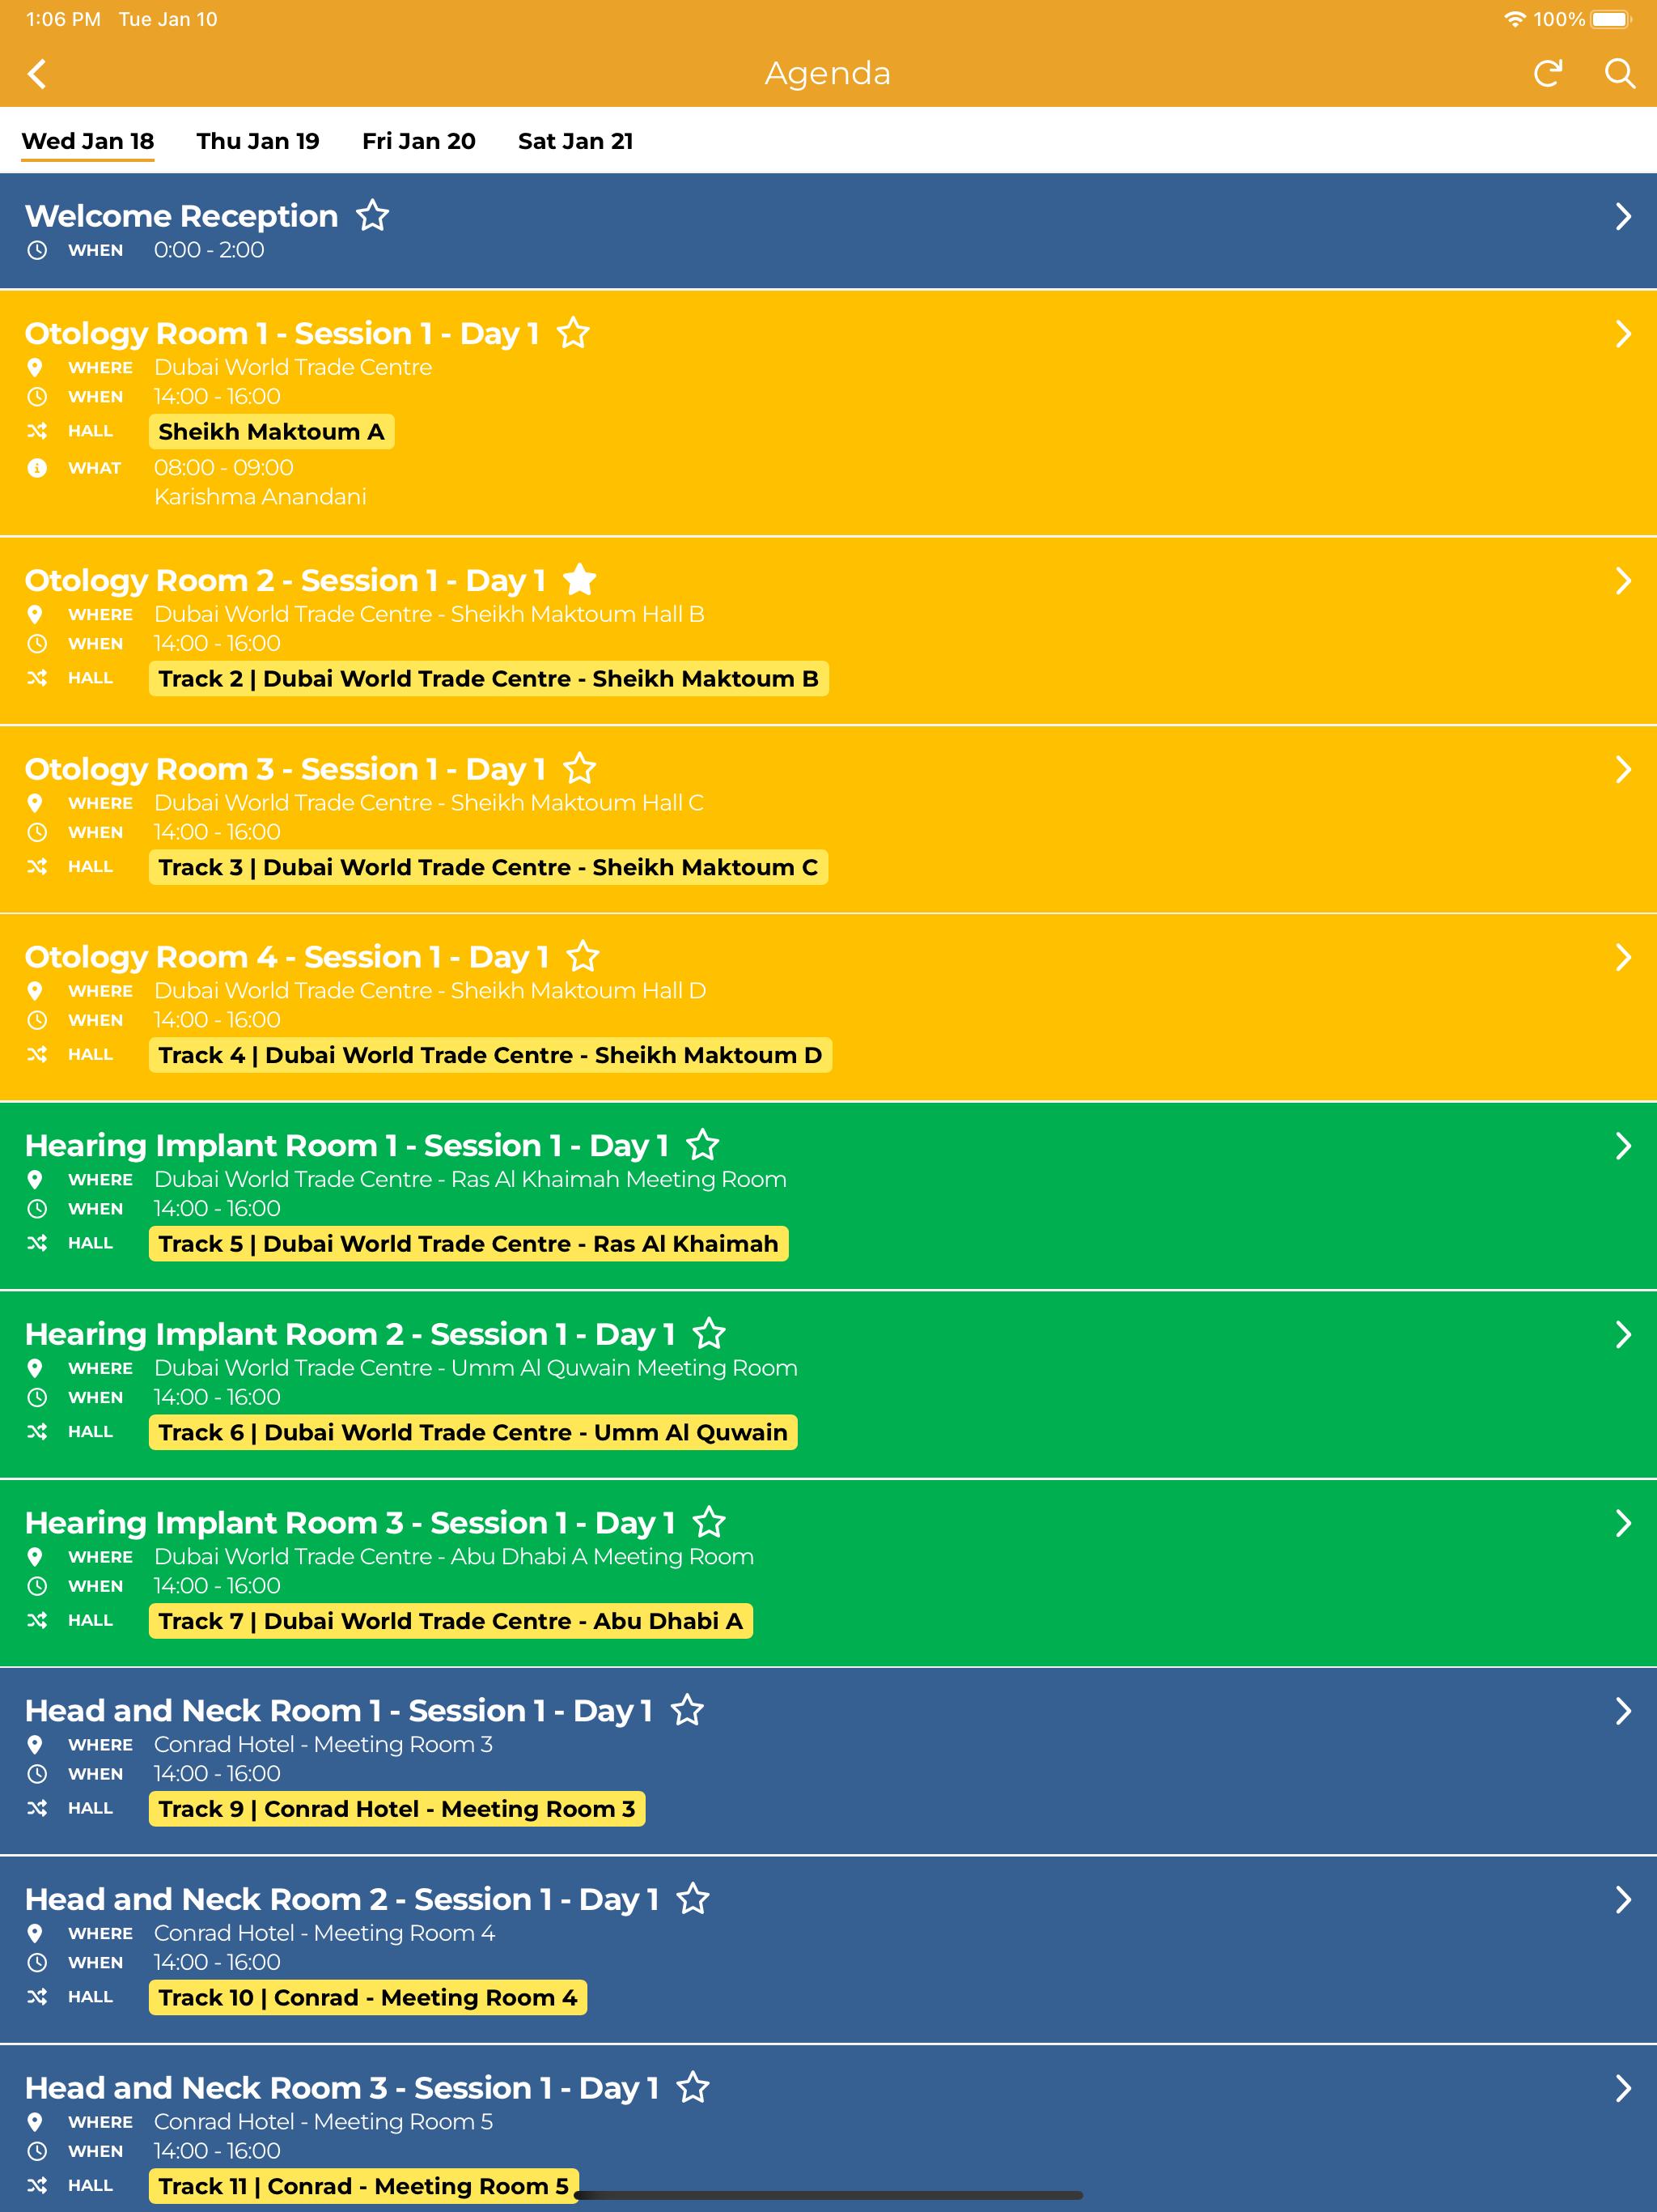This screenshot has height=2212, width=1657.
Task: Open Head and Neck Room 1 title
Action: point(339,1711)
